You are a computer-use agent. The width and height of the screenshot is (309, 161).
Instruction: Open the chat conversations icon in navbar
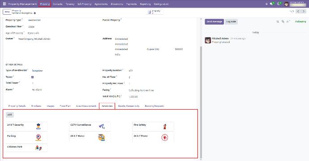(272, 4)
